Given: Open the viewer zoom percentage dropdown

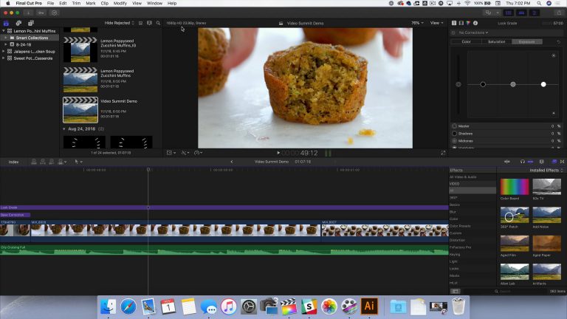Looking at the screenshot, I should click(417, 23).
